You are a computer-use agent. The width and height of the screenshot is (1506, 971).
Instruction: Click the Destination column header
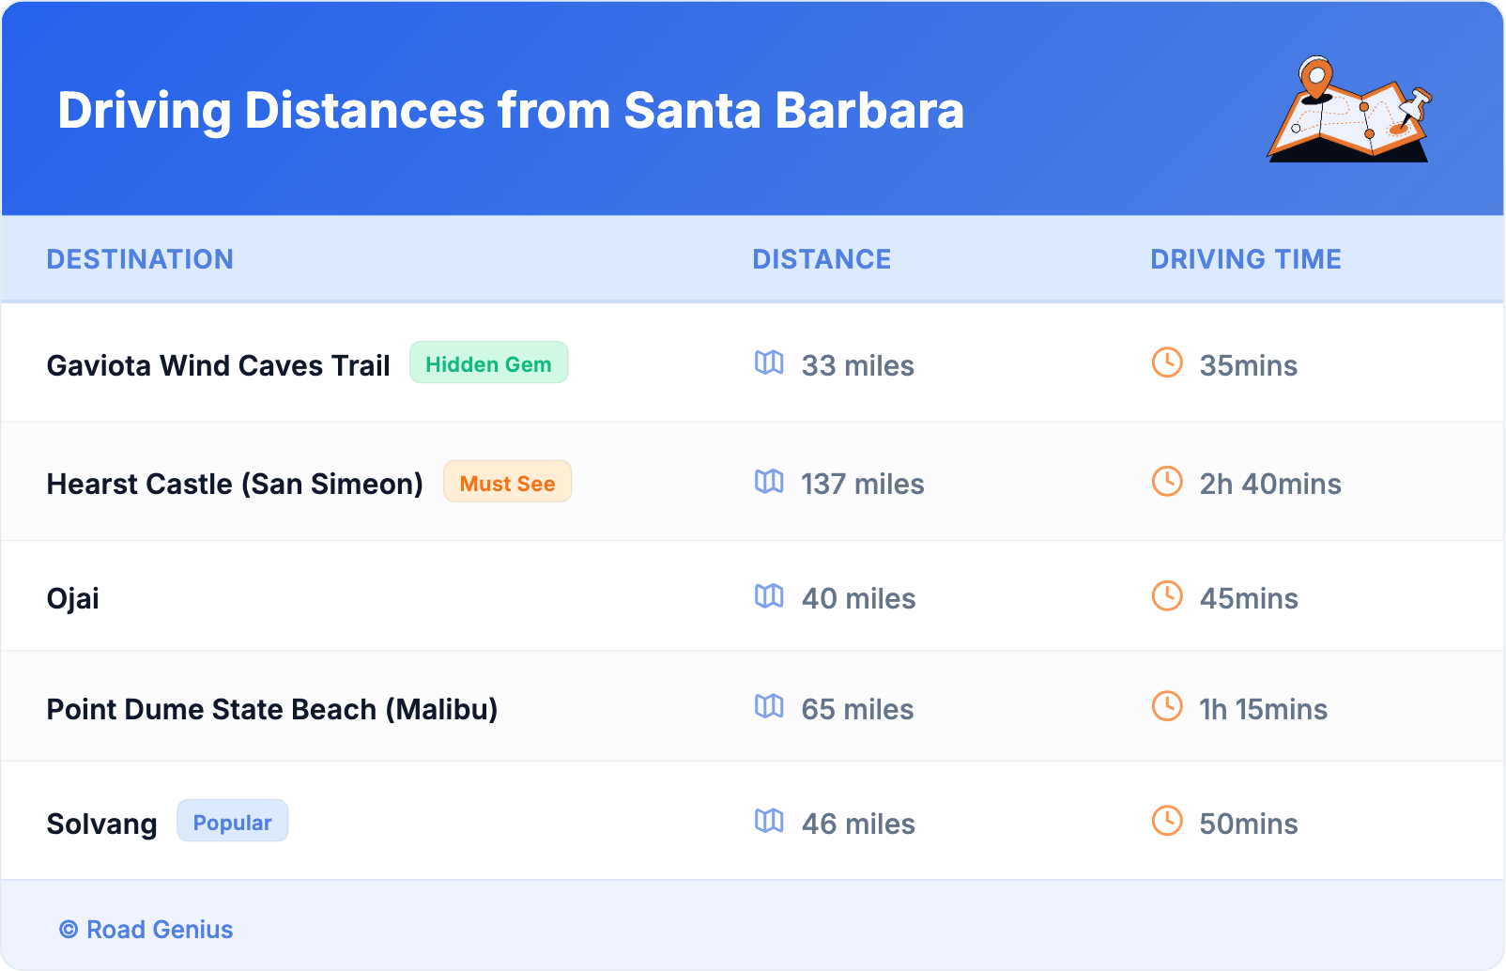tap(140, 259)
